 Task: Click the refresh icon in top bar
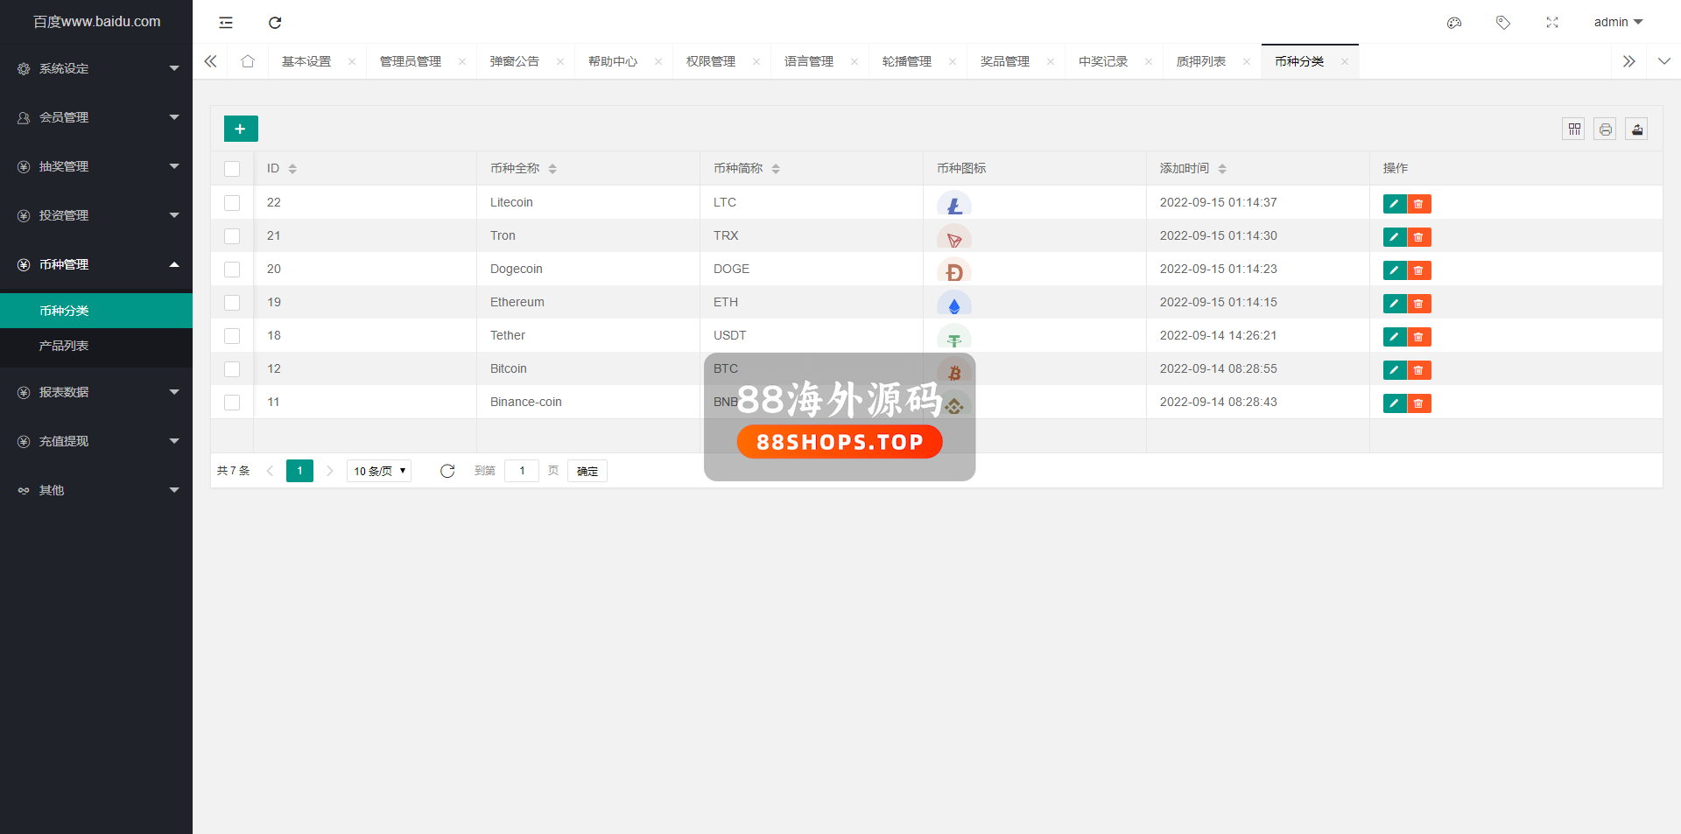tap(275, 23)
